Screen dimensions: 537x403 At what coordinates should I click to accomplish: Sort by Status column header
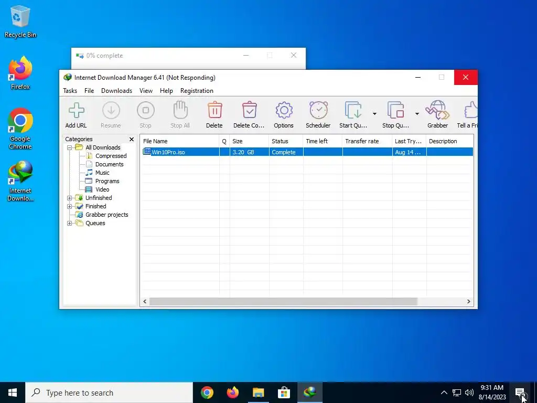286,141
